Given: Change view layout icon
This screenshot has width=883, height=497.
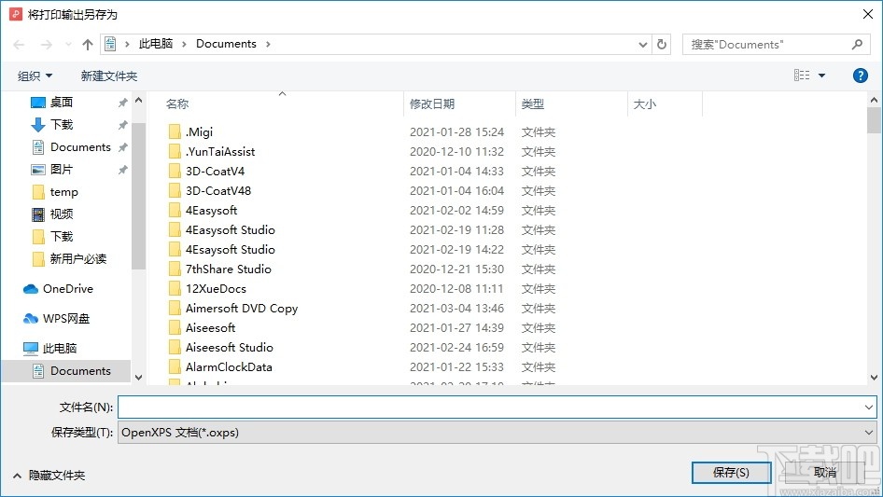Looking at the screenshot, I should [802, 76].
